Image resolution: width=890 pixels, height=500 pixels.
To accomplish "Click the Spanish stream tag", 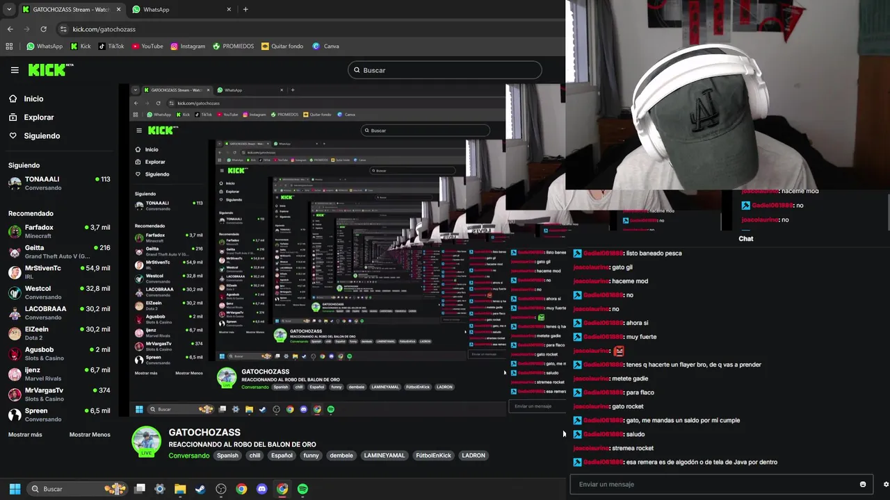I will click(x=227, y=456).
